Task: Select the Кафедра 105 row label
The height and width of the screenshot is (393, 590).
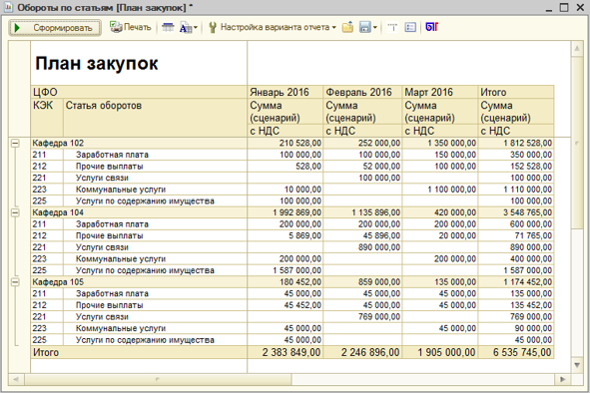Action: [x=58, y=282]
